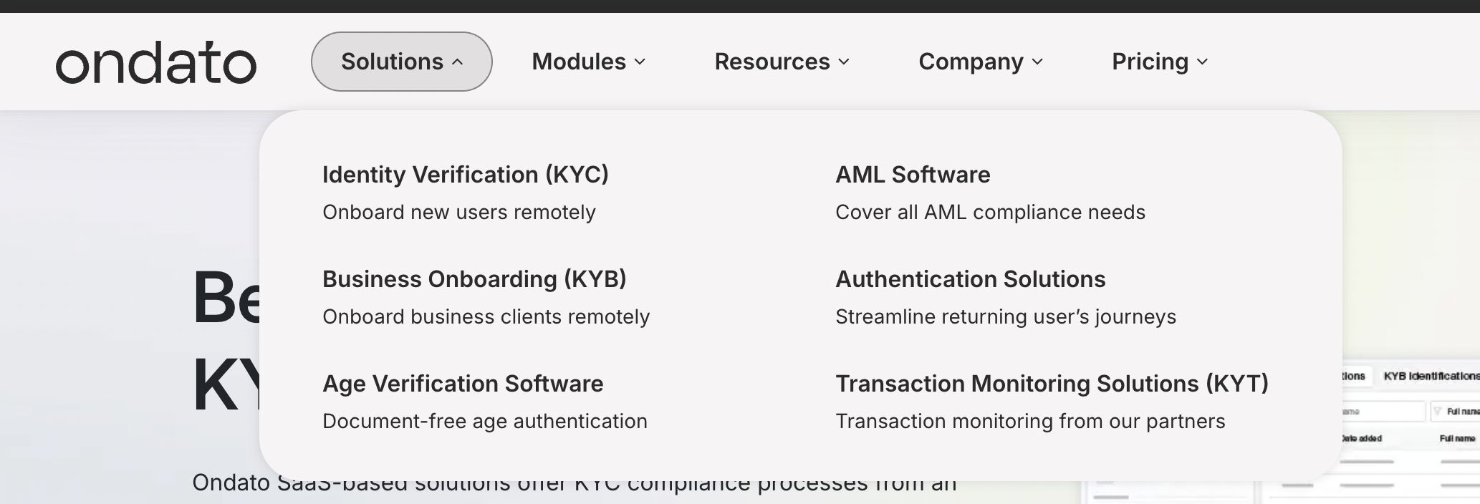Image resolution: width=1480 pixels, height=504 pixels.
Task: Go to Age Verification Software
Action: pos(463,384)
